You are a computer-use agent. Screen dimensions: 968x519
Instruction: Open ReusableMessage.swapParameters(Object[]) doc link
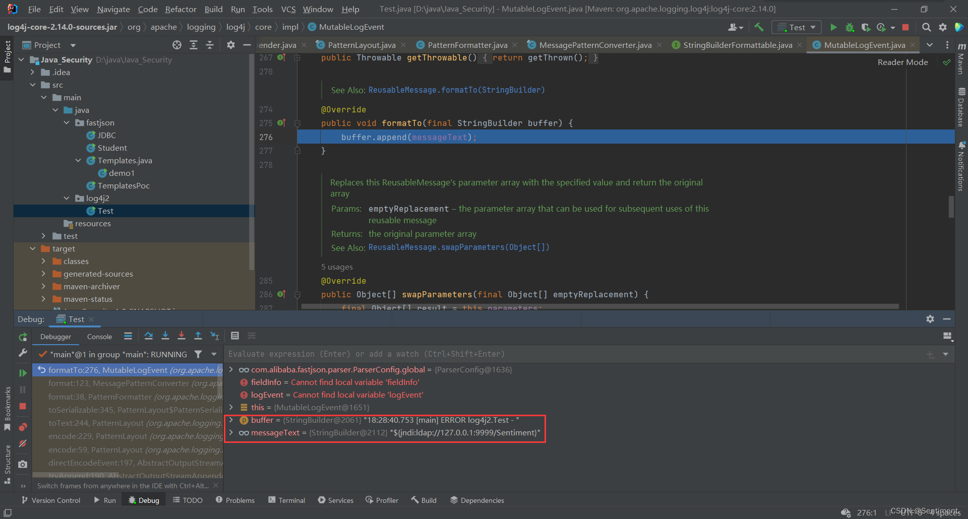[458, 247]
